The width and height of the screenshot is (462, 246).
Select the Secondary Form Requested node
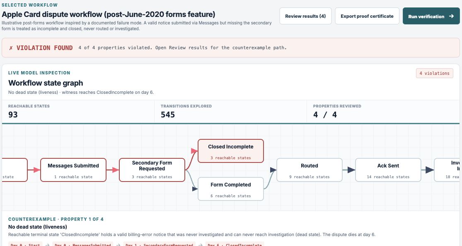click(152, 170)
